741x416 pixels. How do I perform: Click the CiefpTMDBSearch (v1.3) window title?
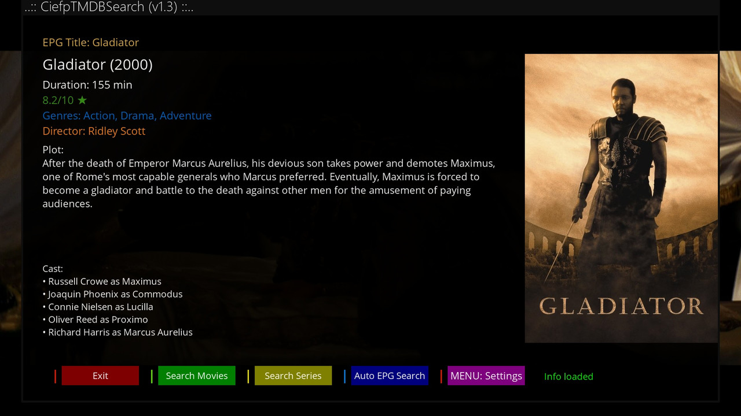tap(109, 8)
